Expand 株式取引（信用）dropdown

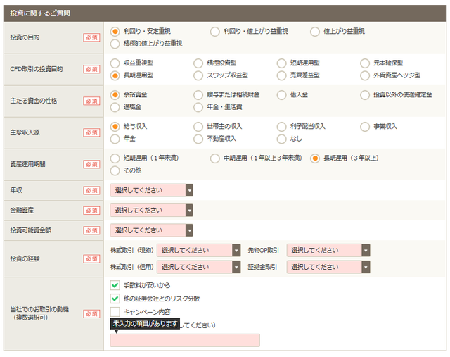tap(198, 267)
